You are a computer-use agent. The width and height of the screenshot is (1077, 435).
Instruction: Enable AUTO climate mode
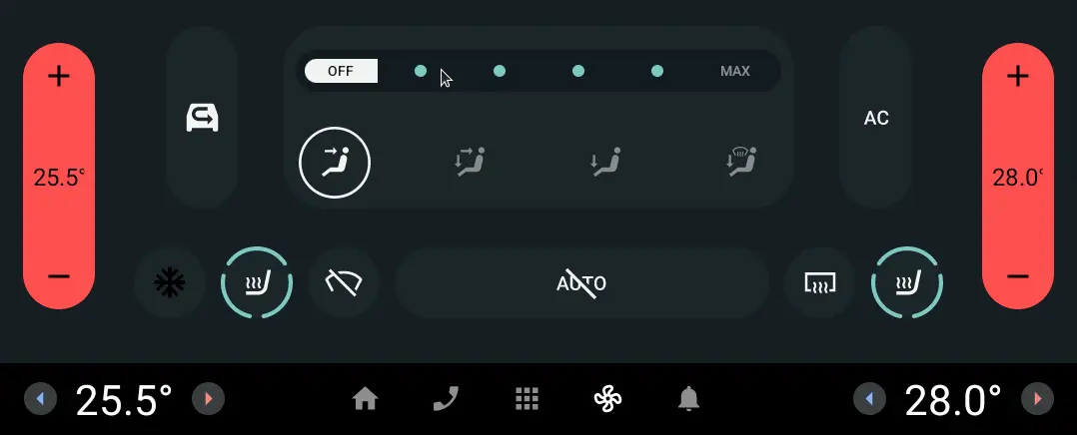[581, 282]
